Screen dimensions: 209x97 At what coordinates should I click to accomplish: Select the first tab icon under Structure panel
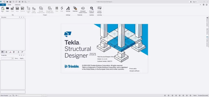[2, 52]
